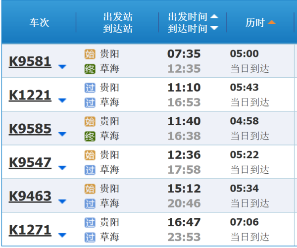Click the 历时 duration column header
297x248 pixels.
tap(255, 23)
